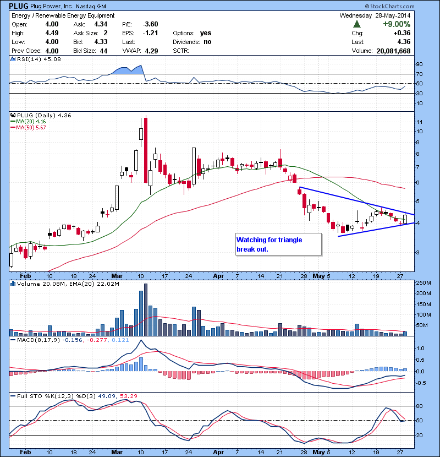The height and width of the screenshot is (457, 440).
Task: Click the 90 level on RSI axis
Action: 419,64
